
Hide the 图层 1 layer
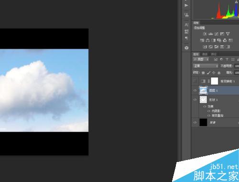point(195,90)
